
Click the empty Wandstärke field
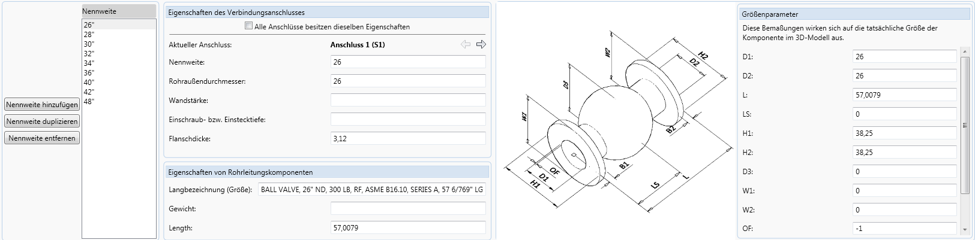click(408, 100)
